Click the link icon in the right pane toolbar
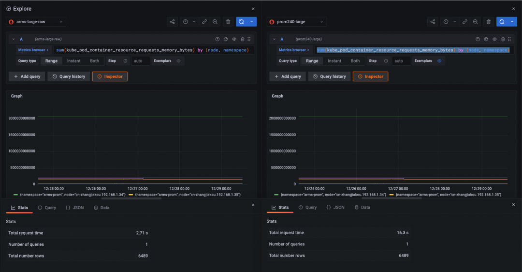The width and height of the screenshot is (522, 272). pos(464,22)
